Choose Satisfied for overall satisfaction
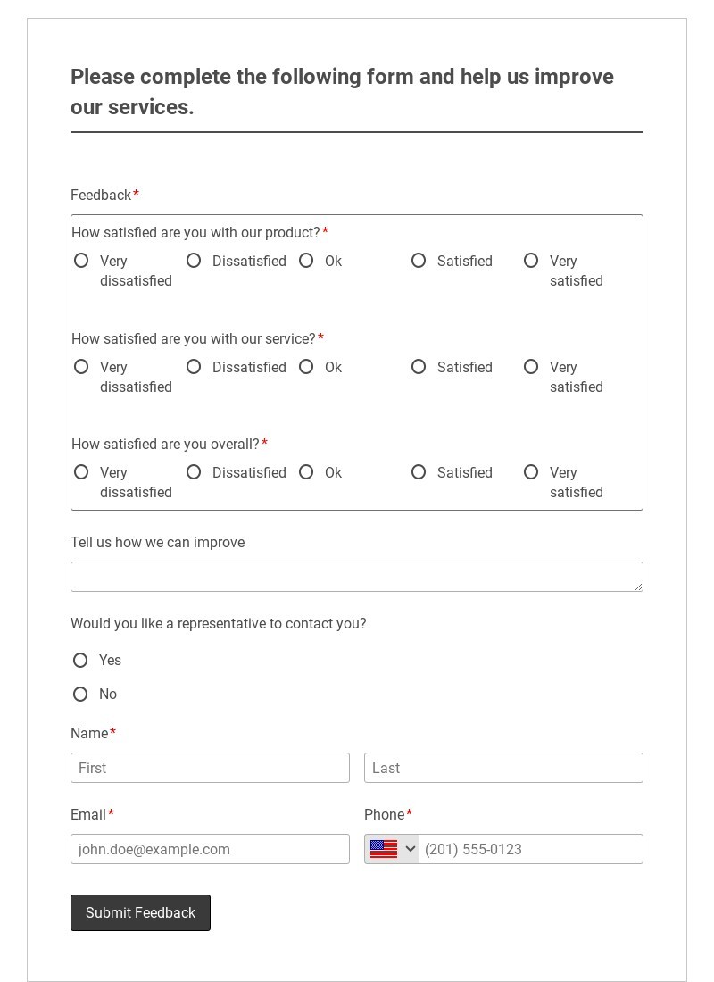Viewport: 714px width, 982px height. [x=419, y=472]
